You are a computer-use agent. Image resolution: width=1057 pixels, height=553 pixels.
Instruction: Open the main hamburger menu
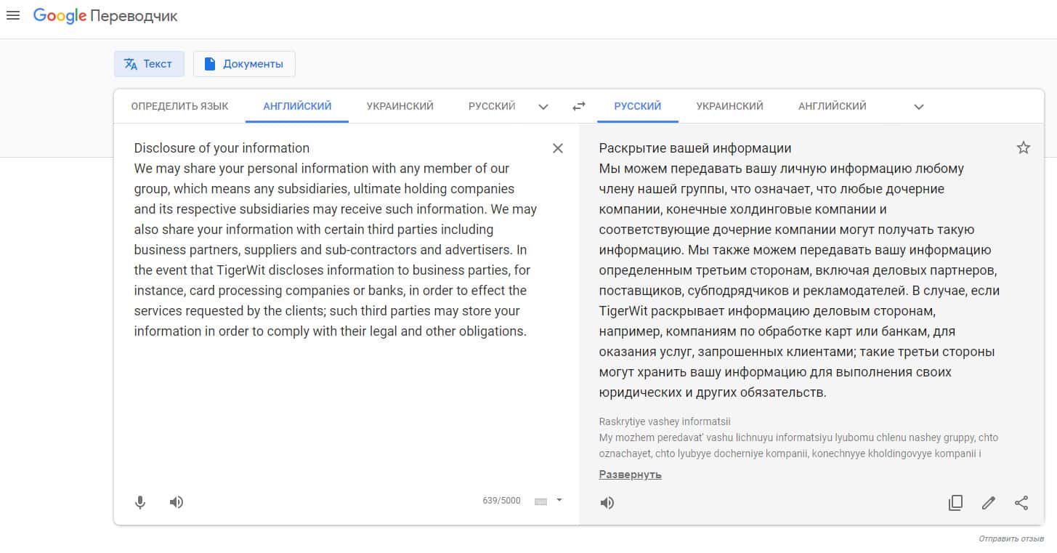tap(13, 15)
